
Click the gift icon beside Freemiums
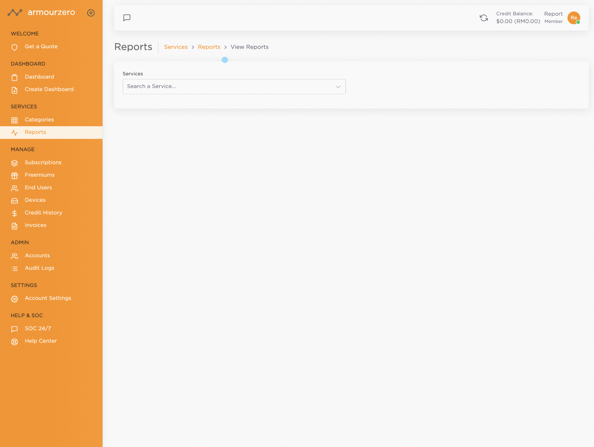(x=14, y=175)
